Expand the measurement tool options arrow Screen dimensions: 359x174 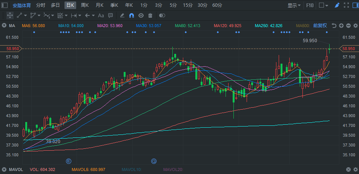click(x=66, y=15)
